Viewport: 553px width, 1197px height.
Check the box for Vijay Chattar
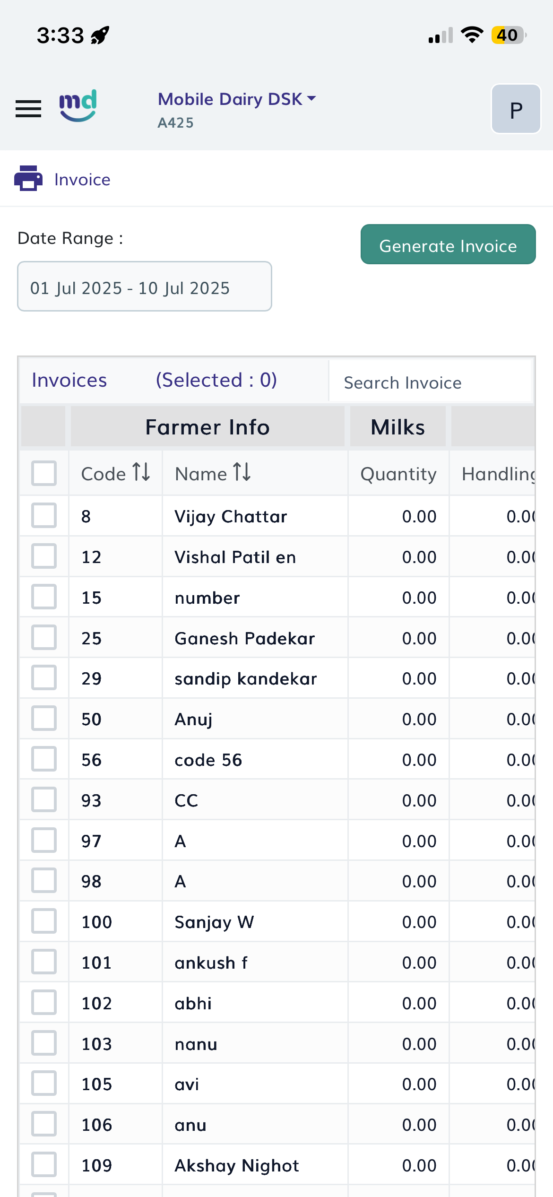coord(44,515)
